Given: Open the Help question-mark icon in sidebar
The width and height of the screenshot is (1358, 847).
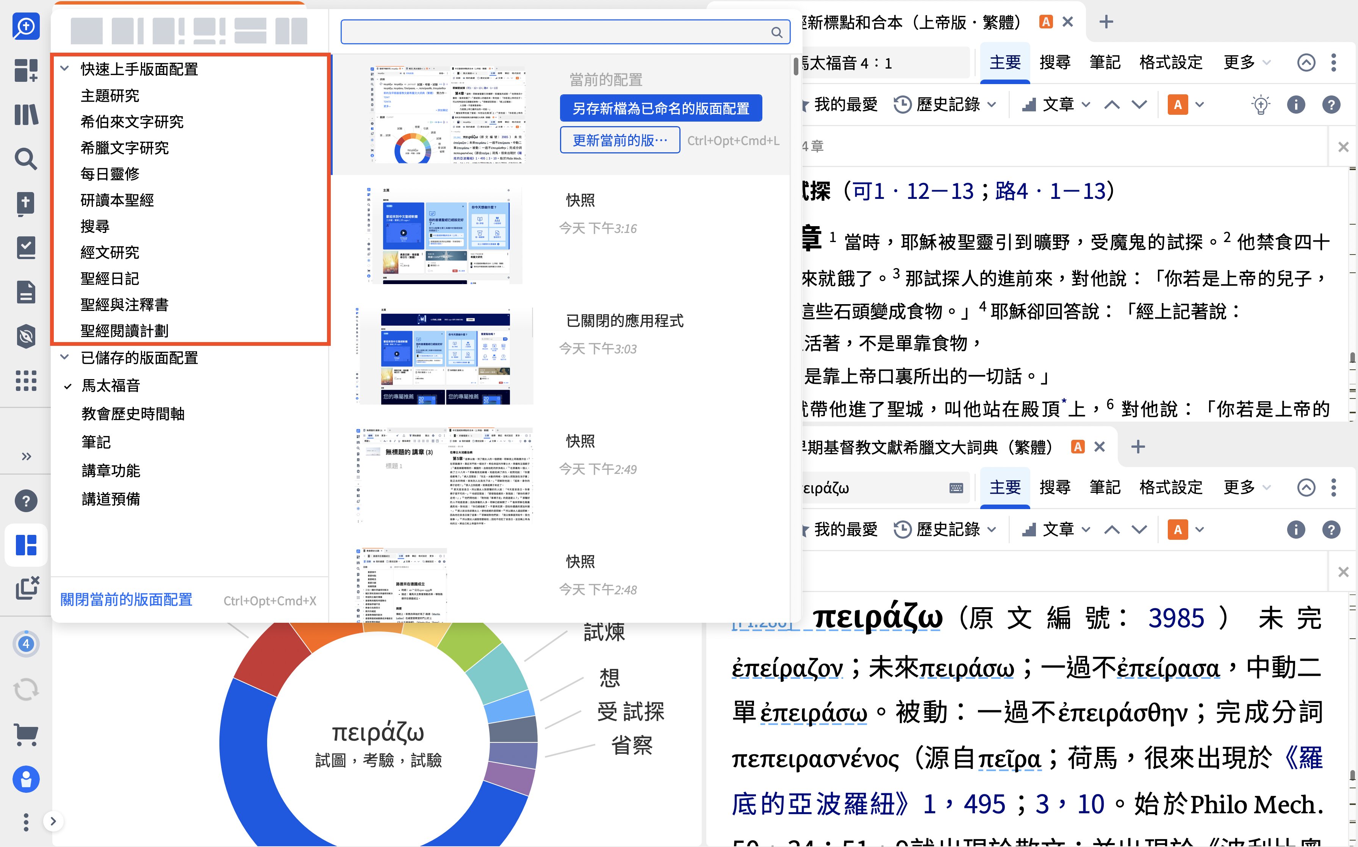Looking at the screenshot, I should click(26, 501).
